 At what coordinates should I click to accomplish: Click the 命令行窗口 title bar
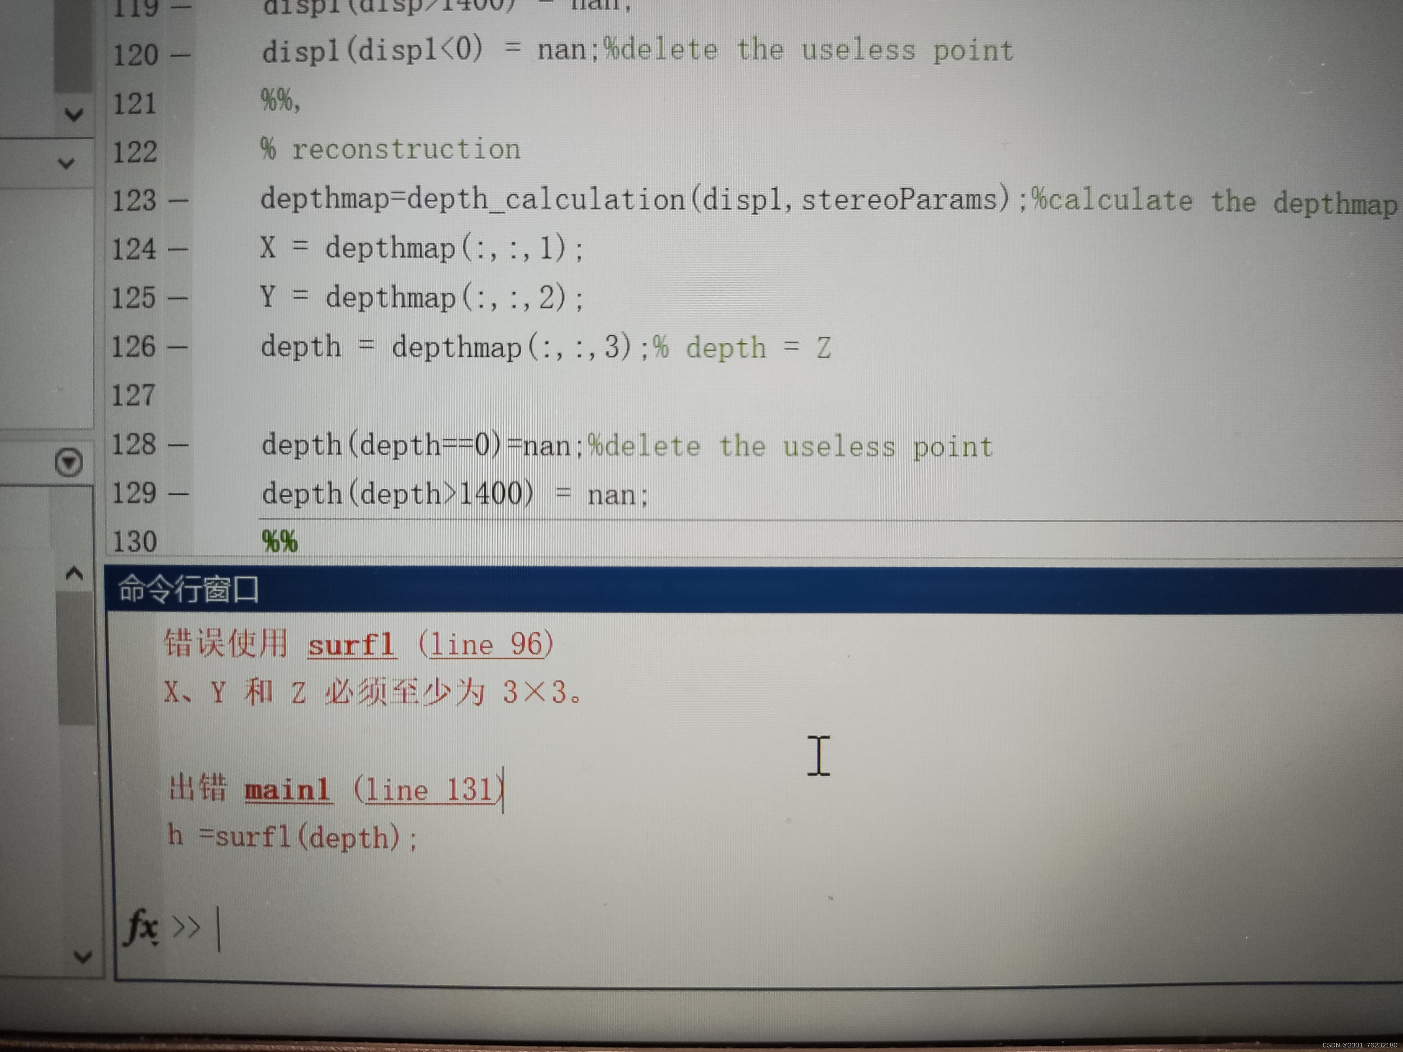click(753, 590)
